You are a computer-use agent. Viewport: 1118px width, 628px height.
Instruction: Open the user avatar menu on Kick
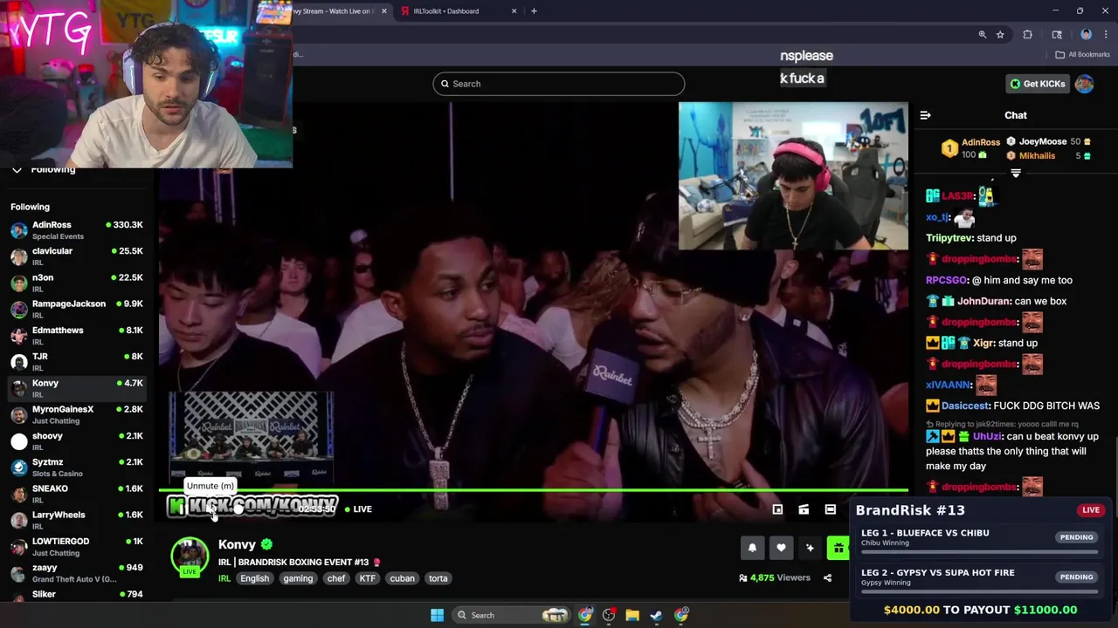pos(1085,84)
